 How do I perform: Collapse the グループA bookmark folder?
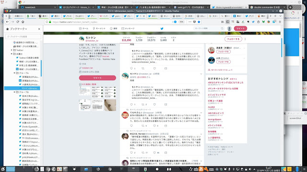pyautogui.click(x=14, y=73)
